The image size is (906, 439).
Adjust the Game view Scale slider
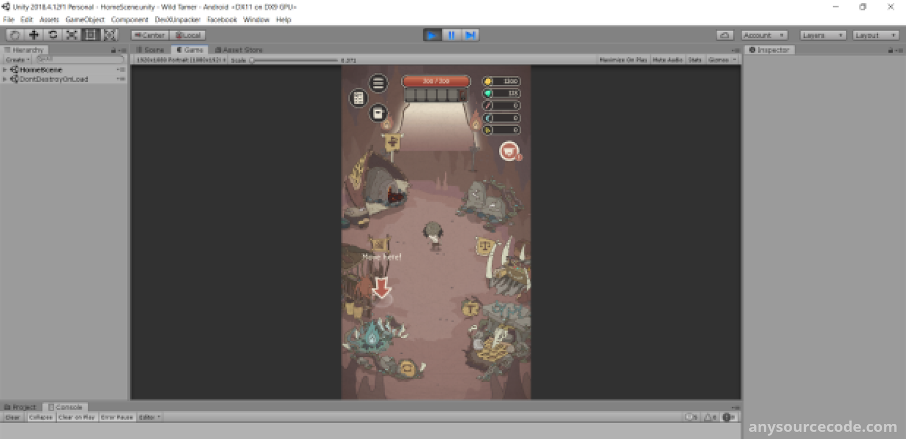coord(253,61)
